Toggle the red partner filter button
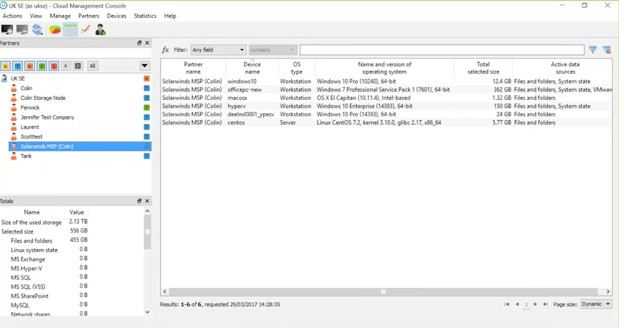 [x=54, y=66]
